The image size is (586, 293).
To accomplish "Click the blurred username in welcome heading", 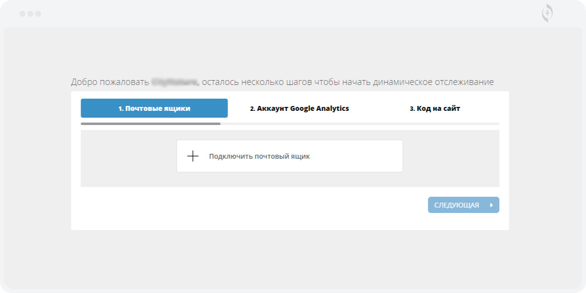I will (x=175, y=82).
